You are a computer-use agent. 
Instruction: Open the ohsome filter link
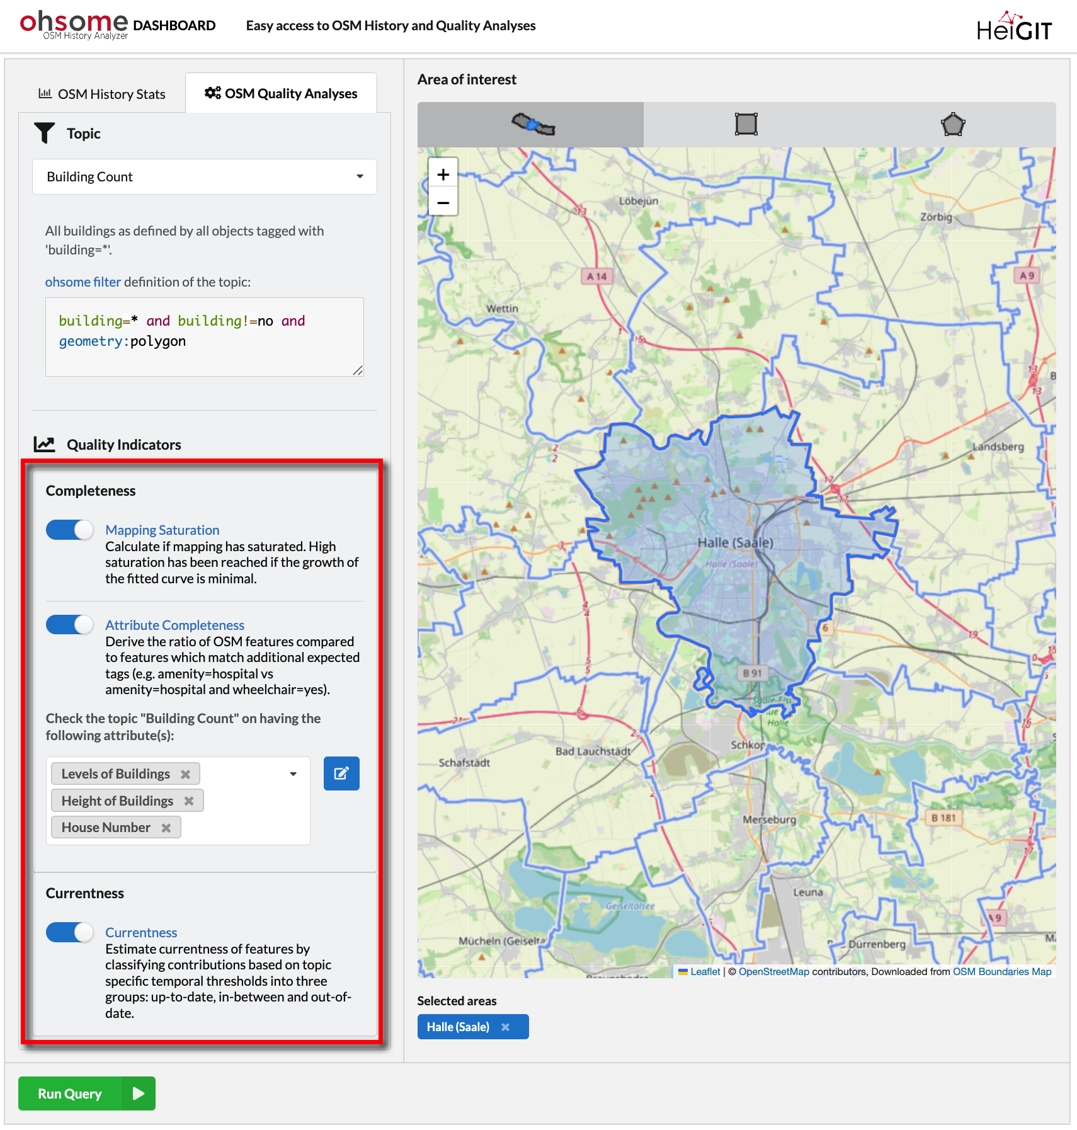coord(83,282)
